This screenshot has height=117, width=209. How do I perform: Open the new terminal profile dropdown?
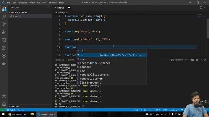coord(189,60)
